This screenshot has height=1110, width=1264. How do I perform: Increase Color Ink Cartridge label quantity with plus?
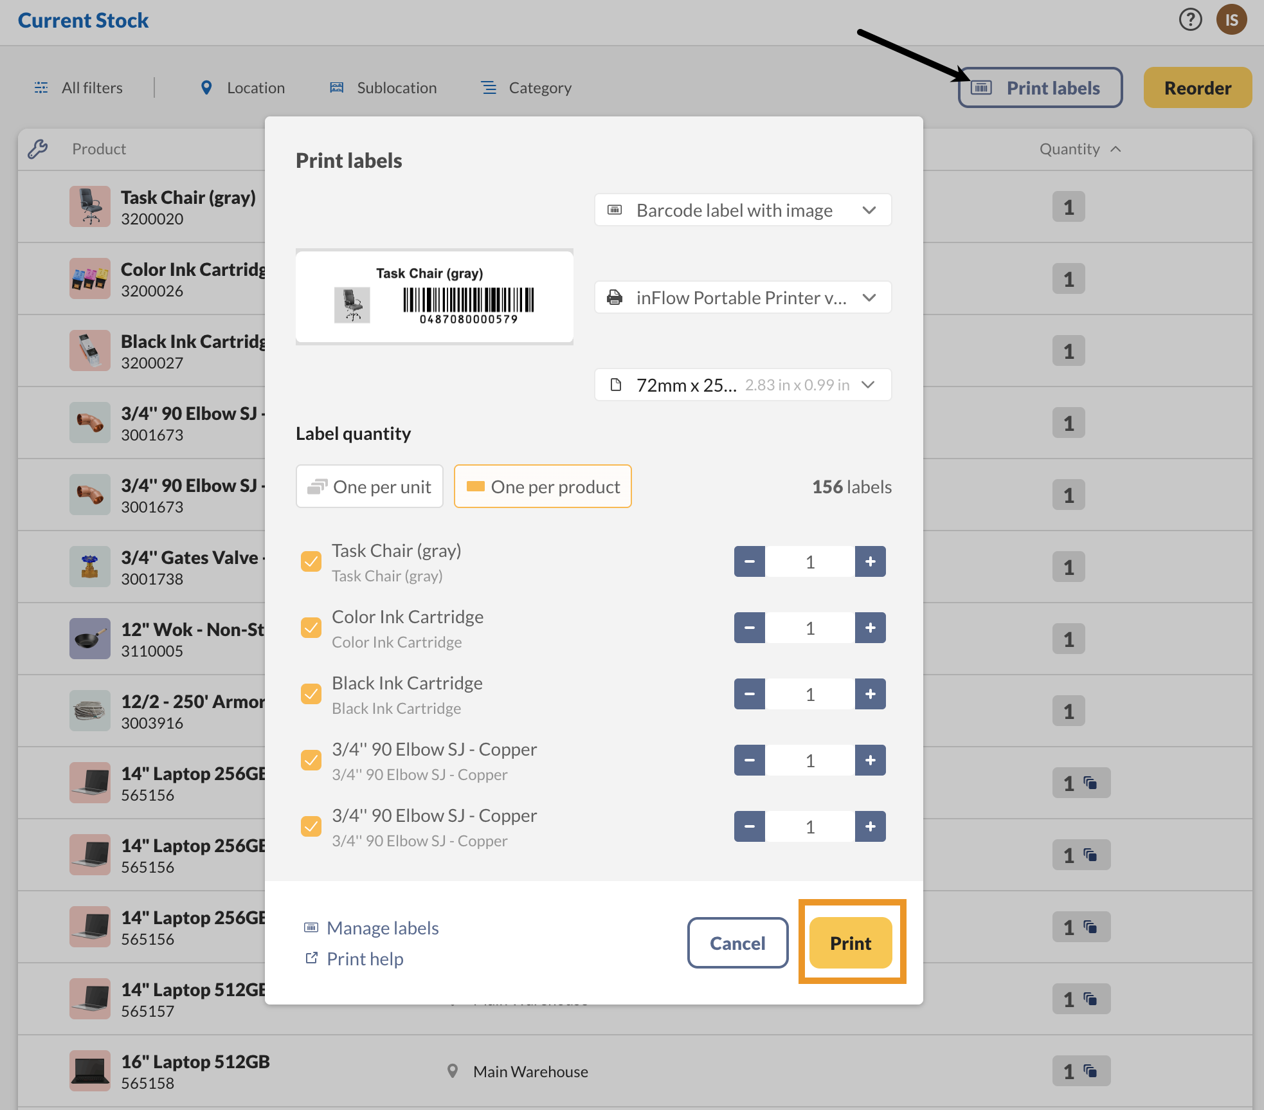coord(870,628)
